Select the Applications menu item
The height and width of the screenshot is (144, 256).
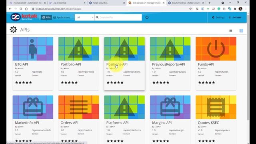coord(62,18)
